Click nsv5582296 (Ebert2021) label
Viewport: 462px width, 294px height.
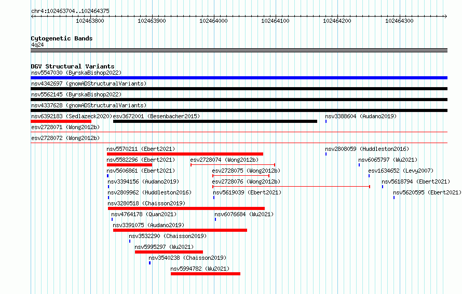tap(141, 160)
